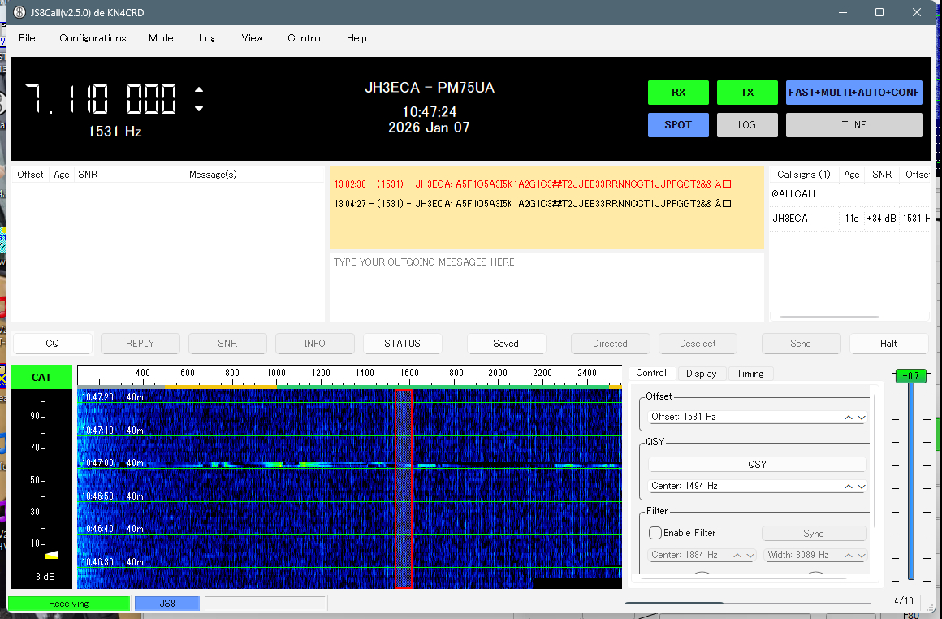
Task: Click the frequency down arrow
Action: pyautogui.click(x=199, y=109)
